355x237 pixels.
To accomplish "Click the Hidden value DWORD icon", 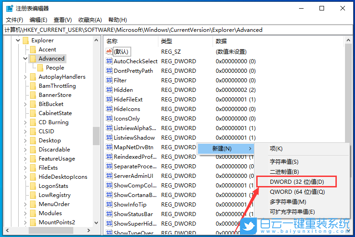I will pos(109,90).
